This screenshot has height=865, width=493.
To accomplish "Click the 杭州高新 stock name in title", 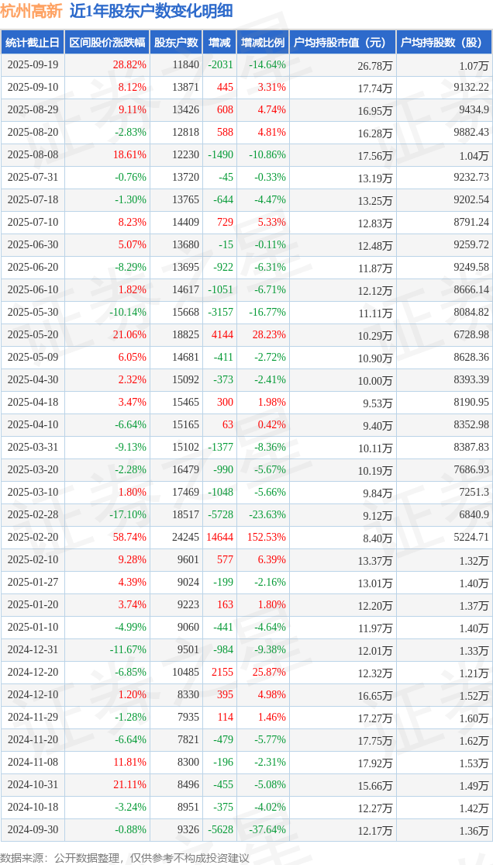I will (31, 11).
